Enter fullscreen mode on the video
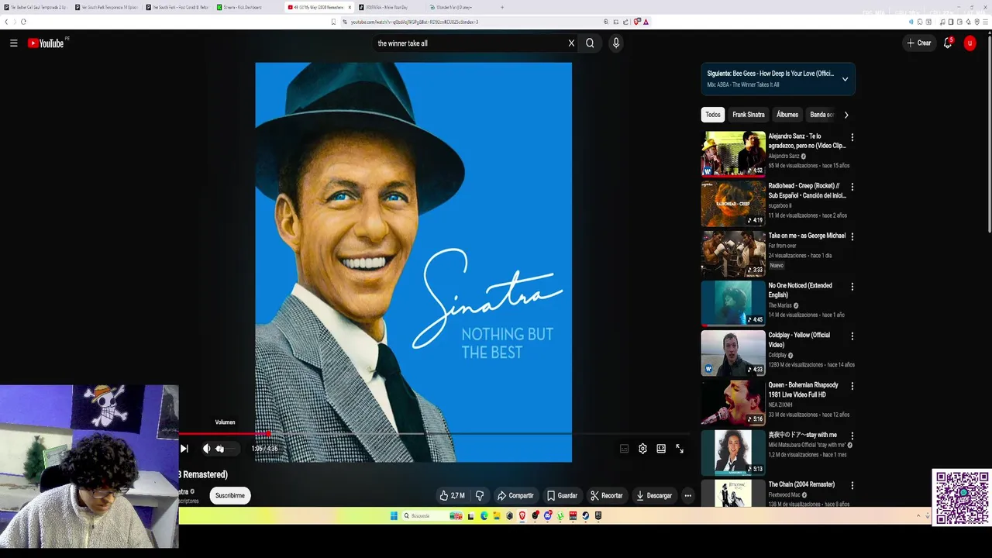This screenshot has width=992, height=558. [x=680, y=449]
